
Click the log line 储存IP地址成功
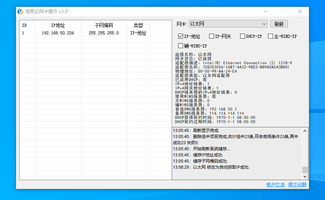(x=198, y=155)
